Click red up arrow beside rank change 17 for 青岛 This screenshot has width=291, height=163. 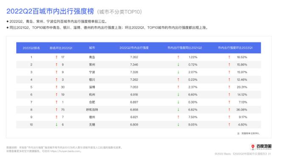click(x=57, y=57)
